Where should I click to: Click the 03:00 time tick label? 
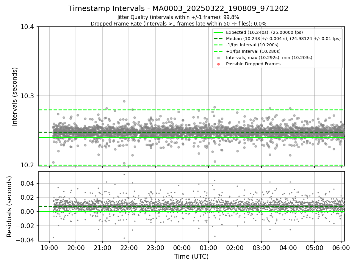click(x=262, y=248)
